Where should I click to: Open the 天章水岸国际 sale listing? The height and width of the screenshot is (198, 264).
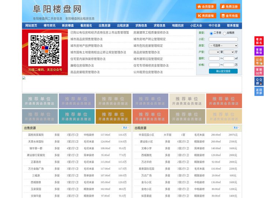tap(36, 142)
